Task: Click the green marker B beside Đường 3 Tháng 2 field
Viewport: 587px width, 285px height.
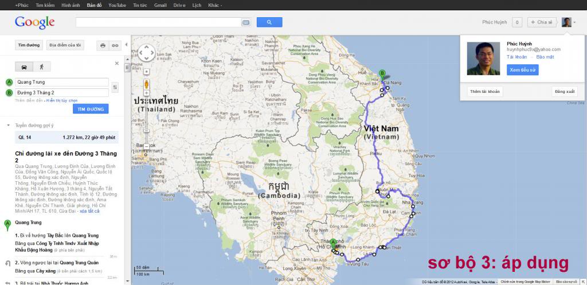Action: [9, 92]
